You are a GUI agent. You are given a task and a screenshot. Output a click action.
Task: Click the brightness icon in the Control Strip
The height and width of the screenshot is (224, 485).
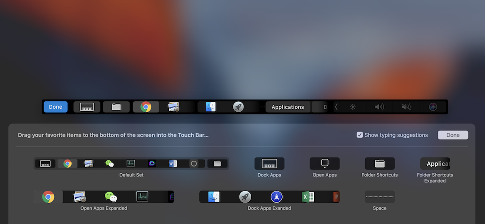[x=353, y=107]
